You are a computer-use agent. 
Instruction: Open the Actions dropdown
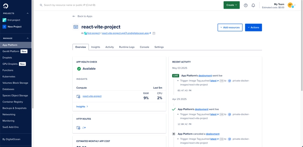(x=253, y=27)
